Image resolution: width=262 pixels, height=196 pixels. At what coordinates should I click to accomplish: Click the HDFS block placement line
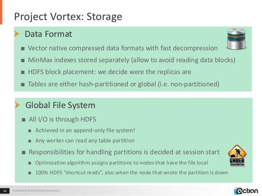pos(110,72)
